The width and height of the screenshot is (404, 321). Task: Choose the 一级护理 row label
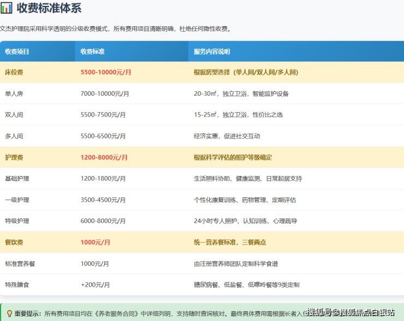coord(17,200)
